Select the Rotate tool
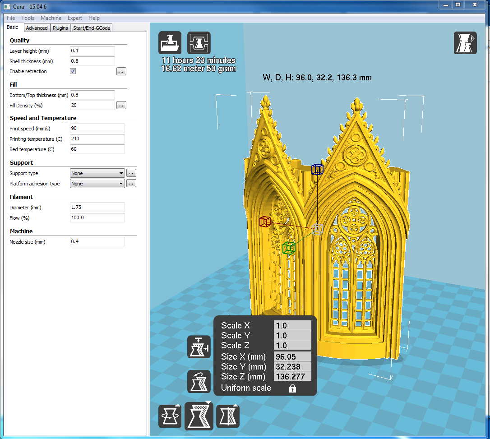Screen dimensions: 490x439 click(170, 416)
